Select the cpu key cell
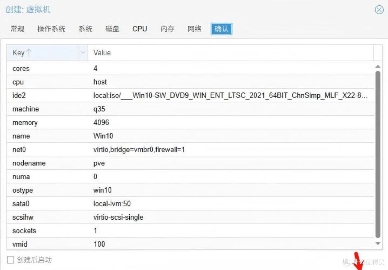 click(x=18, y=82)
